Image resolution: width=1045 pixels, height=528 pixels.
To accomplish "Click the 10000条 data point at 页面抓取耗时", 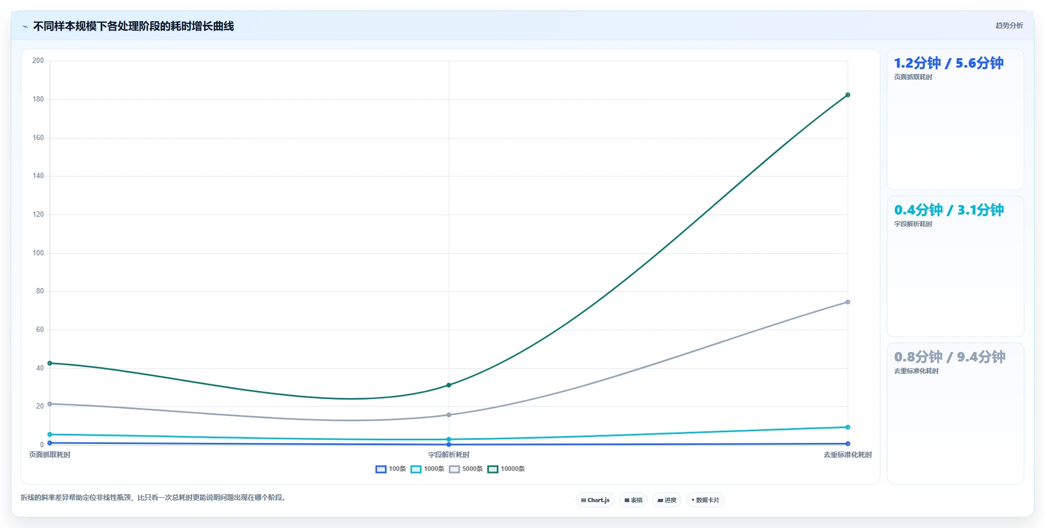I will 50,363.
